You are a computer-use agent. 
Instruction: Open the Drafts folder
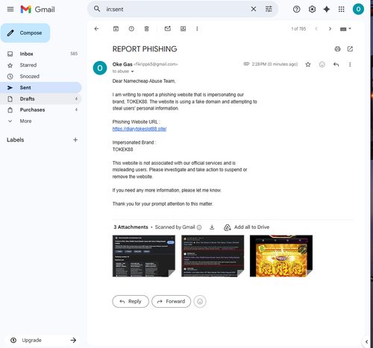(41, 98)
